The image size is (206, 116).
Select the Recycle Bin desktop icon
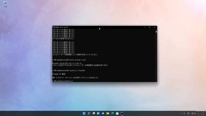click(5, 4)
